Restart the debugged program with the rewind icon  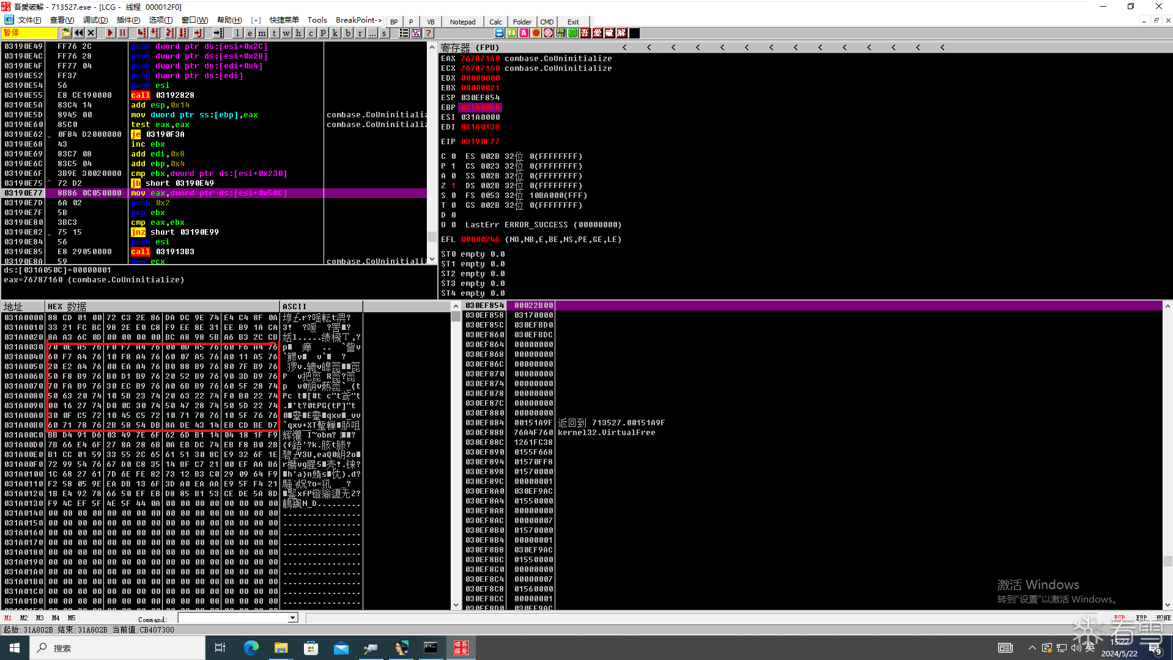click(x=79, y=33)
